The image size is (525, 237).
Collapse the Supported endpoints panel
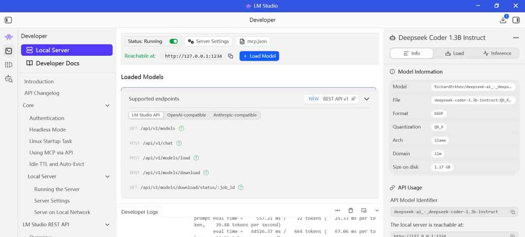367,99
